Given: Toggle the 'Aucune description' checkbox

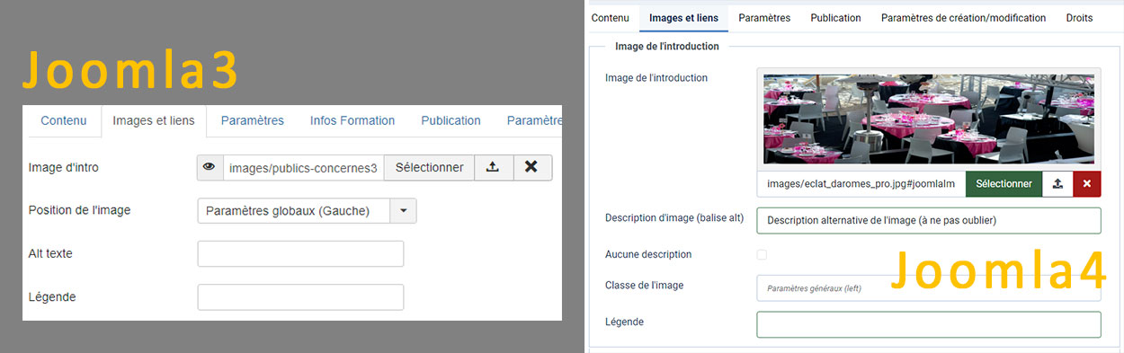Looking at the screenshot, I should point(762,254).
